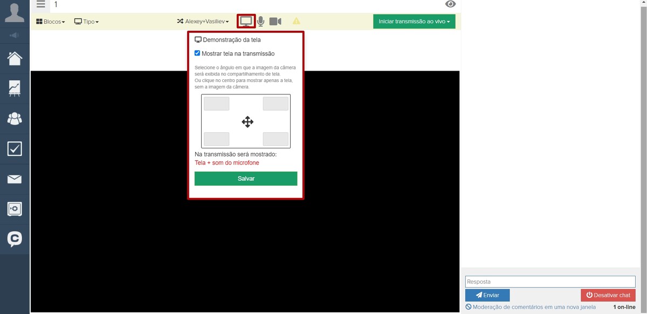Open the home icon in sidebar
Image resolution: width=647 pixels, height=314 pixels.
tap(15, 58)
